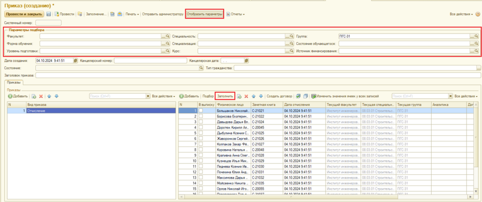Click the Провести и закрыть button

(24, 14)
